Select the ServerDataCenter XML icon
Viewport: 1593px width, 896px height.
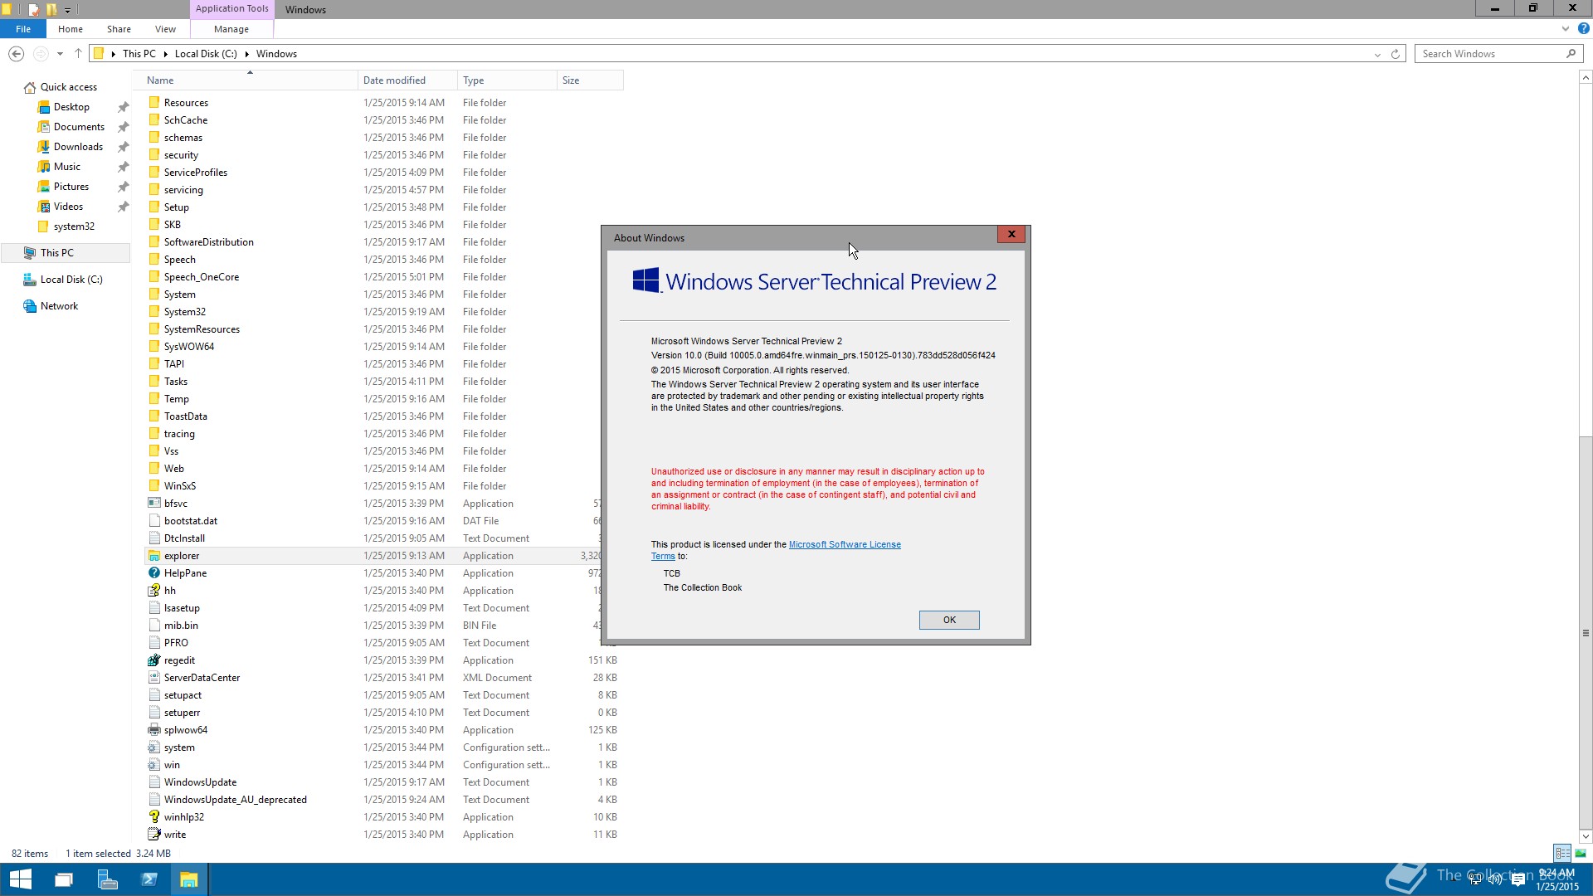(x=153, y=678)
